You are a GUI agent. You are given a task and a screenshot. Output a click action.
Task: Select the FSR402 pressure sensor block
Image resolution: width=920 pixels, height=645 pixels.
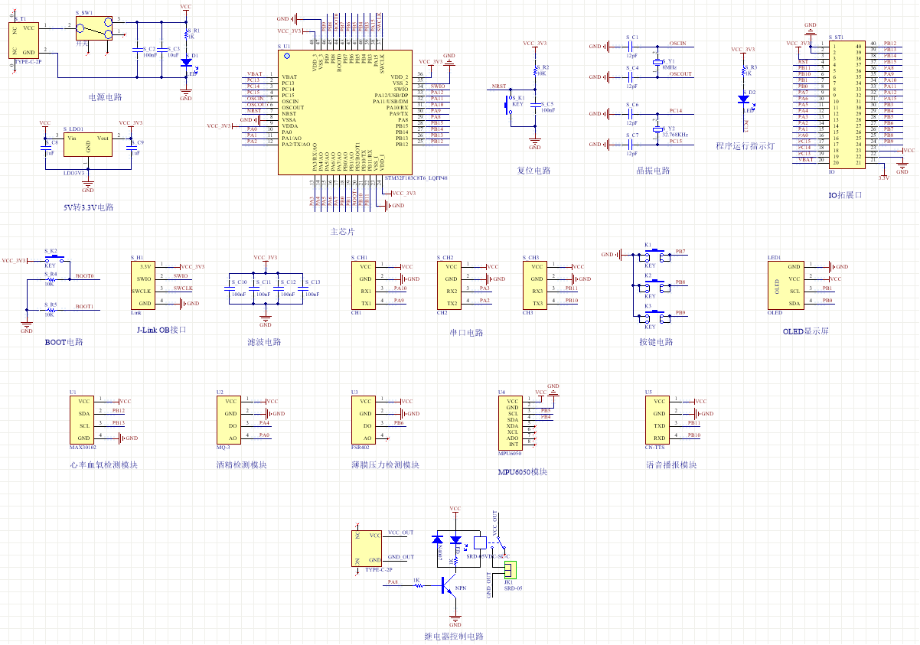364,419
